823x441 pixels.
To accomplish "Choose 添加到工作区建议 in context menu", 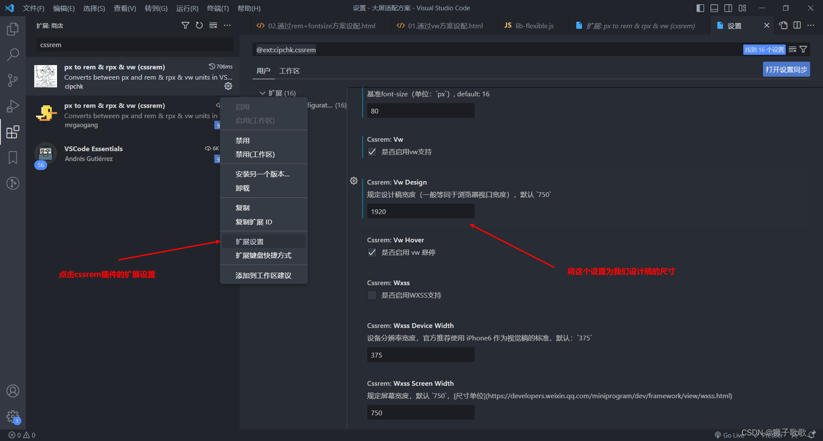I will pyautogui.click(x=264, y=275).
